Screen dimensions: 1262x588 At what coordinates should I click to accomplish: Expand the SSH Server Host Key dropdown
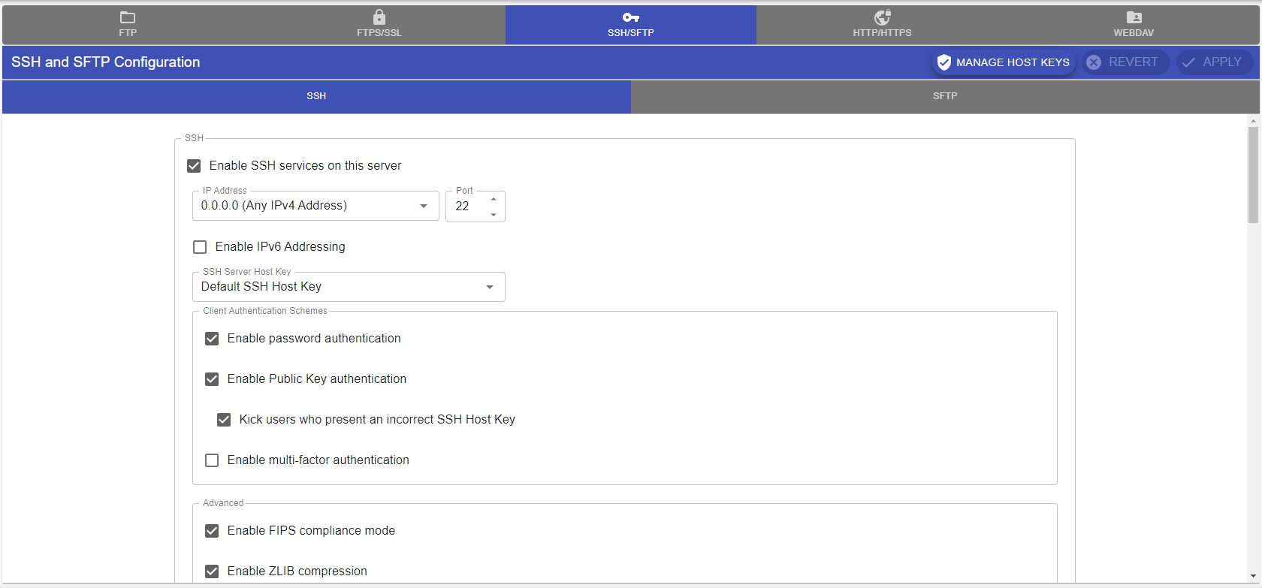pos(490,287)
